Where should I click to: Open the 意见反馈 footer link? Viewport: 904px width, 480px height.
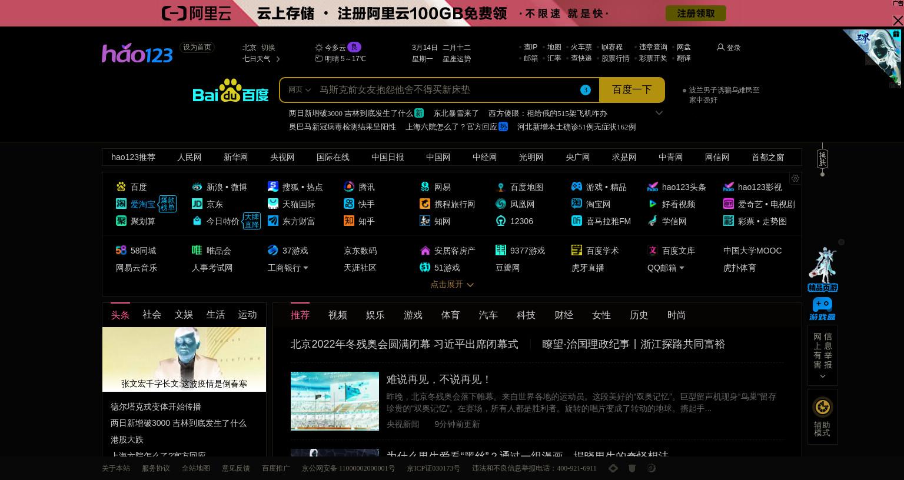pyautogui.click(x=236, y=468)
